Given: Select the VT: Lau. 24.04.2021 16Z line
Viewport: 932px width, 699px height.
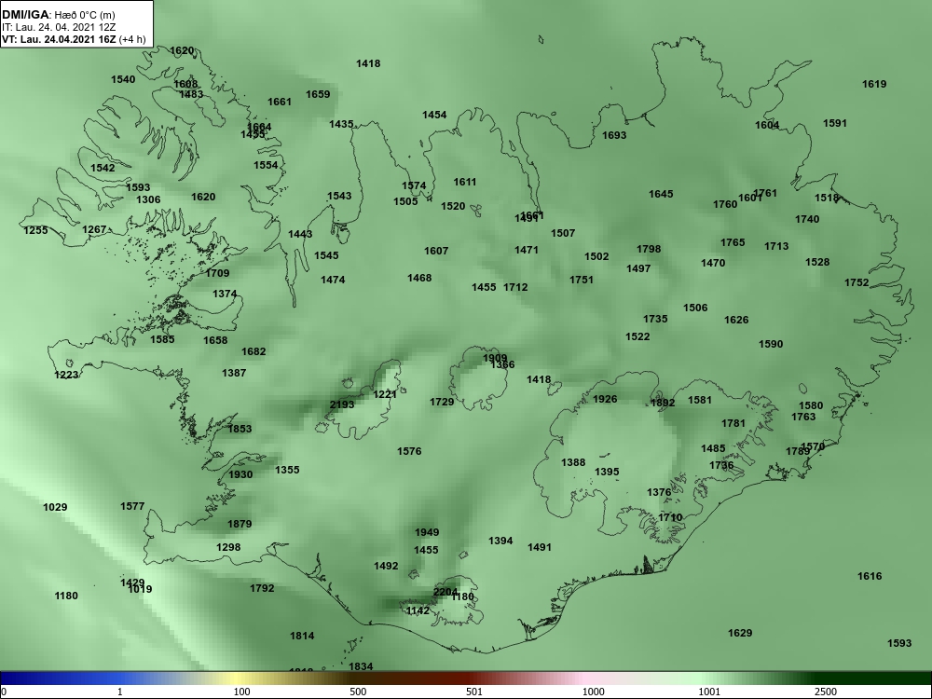Looking at the screenshot, I should pos(74,39).
